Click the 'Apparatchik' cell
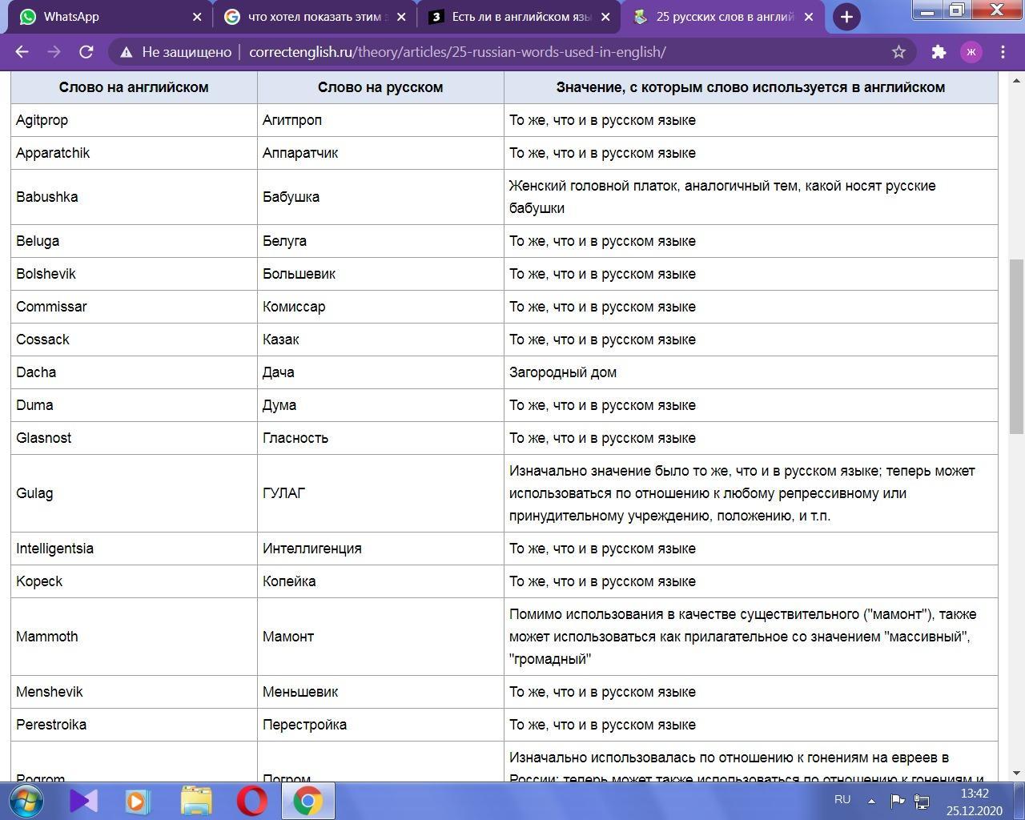Image resolution: width=1025 pixels, height=820 pixels. coord(134,153)
